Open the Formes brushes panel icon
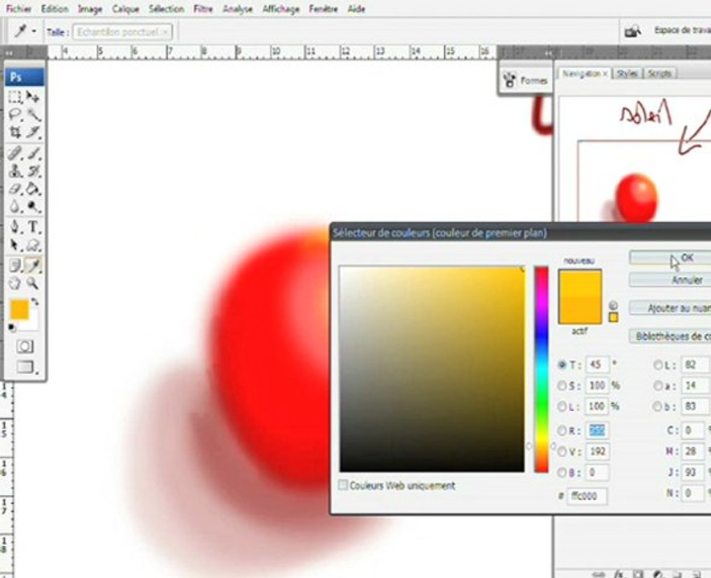 509,80
